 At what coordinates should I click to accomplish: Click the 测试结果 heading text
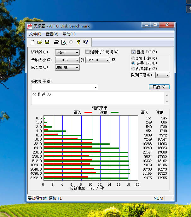click(100, 108)
